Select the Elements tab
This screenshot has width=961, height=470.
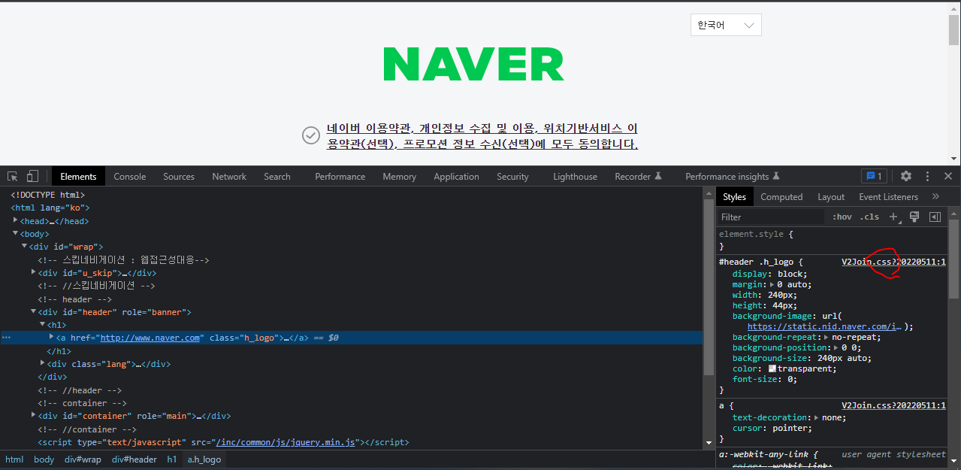(x=78, y=176)
